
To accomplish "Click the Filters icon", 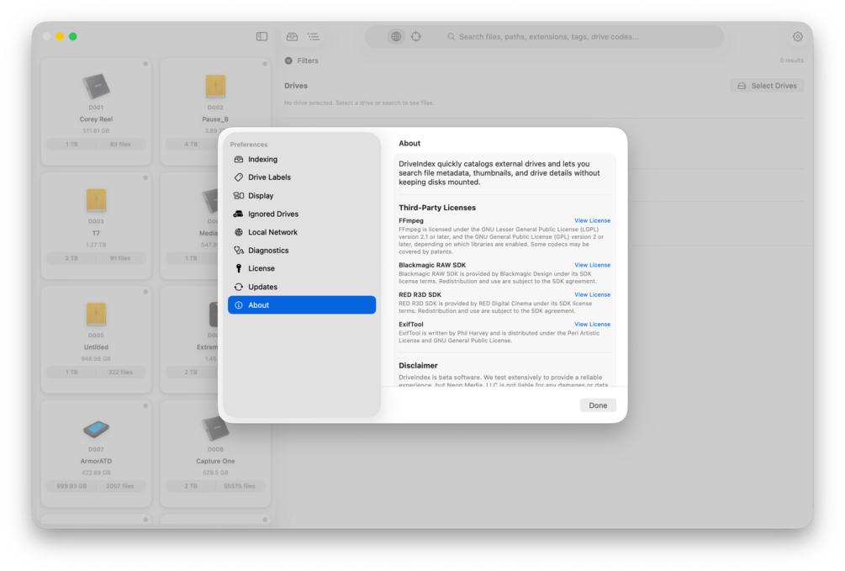I will click(289, 61).
